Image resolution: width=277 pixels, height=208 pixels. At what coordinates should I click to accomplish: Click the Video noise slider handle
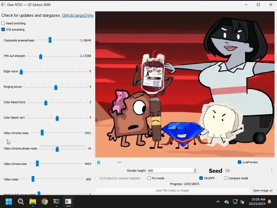[x=33, y=179]
